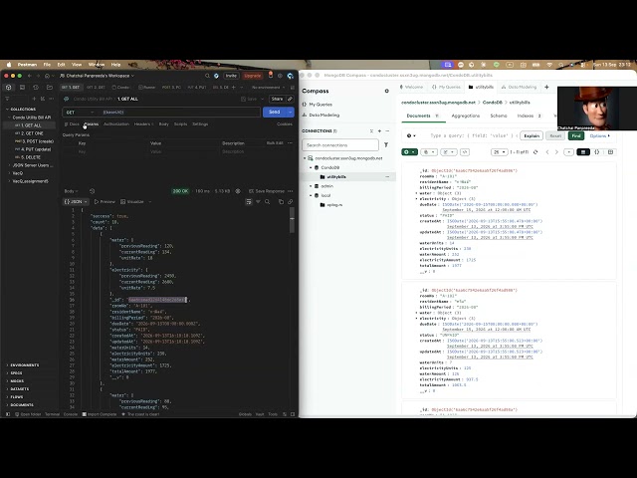
Task: Click the Compass settings gear icon
Action: click(387, 91)
